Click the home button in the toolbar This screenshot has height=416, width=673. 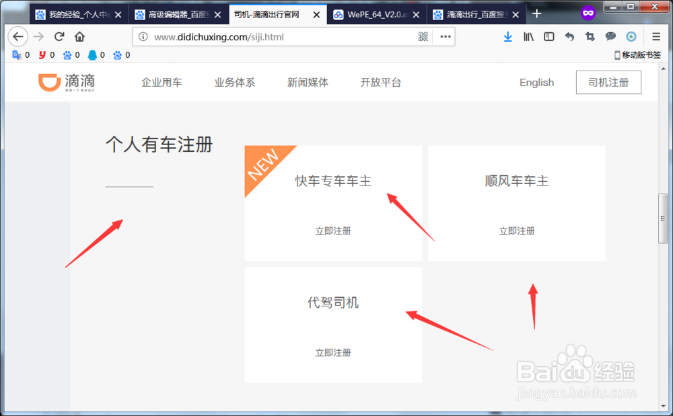(78, 36)
